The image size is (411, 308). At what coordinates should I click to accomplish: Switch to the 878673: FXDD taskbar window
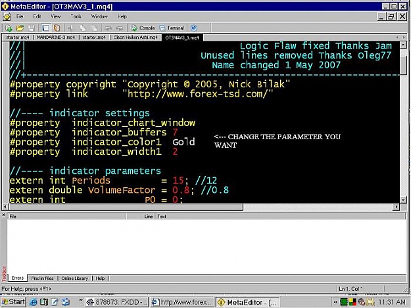coord(116,302)
